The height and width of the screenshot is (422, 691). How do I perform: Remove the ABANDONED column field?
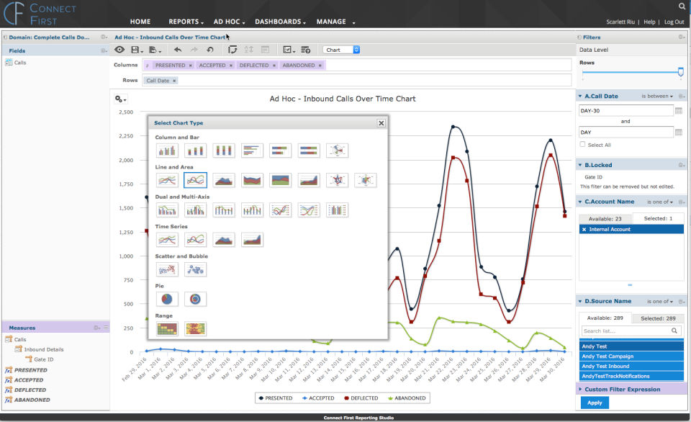click(x=319, y=66)
